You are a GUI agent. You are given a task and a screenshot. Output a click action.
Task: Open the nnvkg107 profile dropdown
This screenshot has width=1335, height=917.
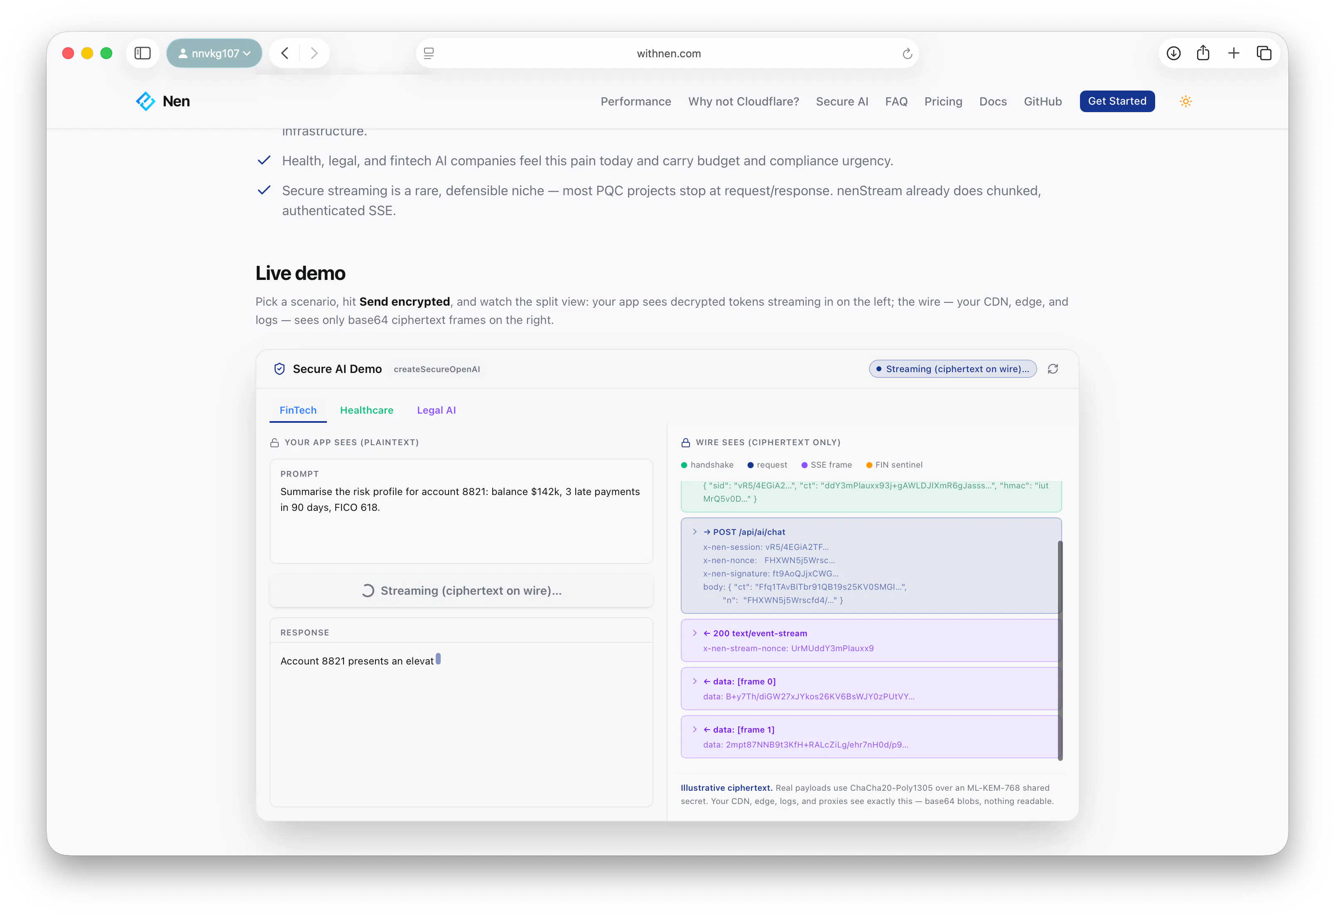coord(214,54)
